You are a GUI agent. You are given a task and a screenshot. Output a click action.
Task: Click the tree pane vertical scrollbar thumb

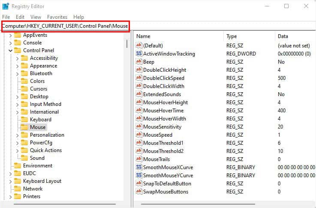click(127, 44)
